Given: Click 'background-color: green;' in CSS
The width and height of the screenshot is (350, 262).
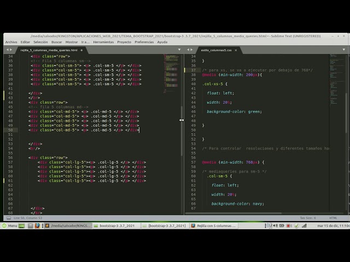Looking at the screenshot, I should (234, 111).
